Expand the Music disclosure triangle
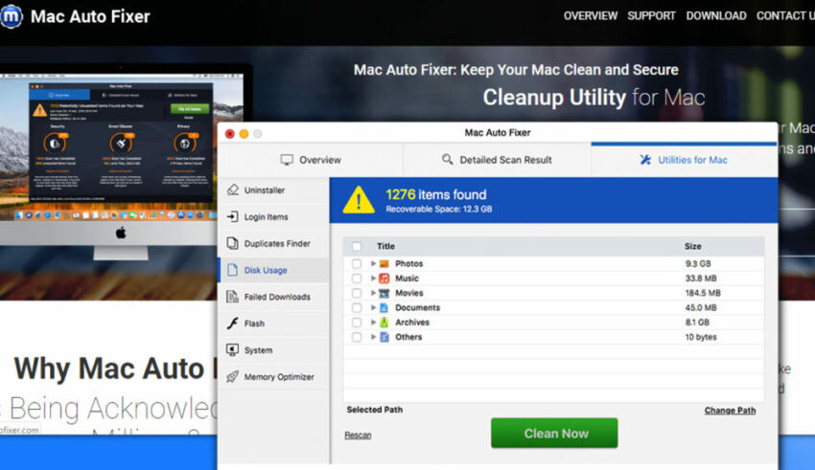This screenshot has width=815, height=470. point(373,279)
